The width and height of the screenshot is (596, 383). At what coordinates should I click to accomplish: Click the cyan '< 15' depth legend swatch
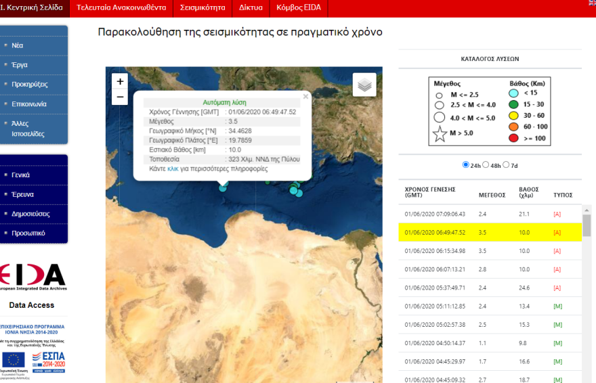[x=513, y=93]
